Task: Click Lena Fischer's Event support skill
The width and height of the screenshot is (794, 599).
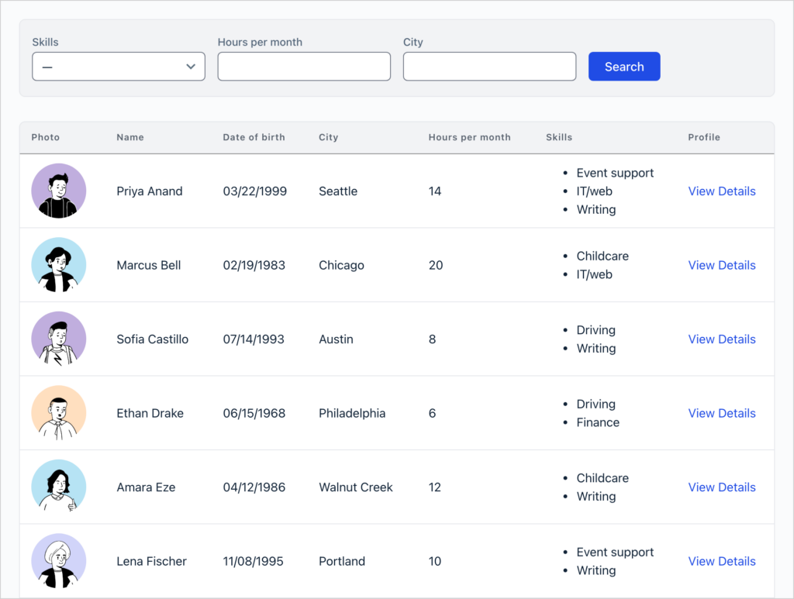Action: click(615, 552)
